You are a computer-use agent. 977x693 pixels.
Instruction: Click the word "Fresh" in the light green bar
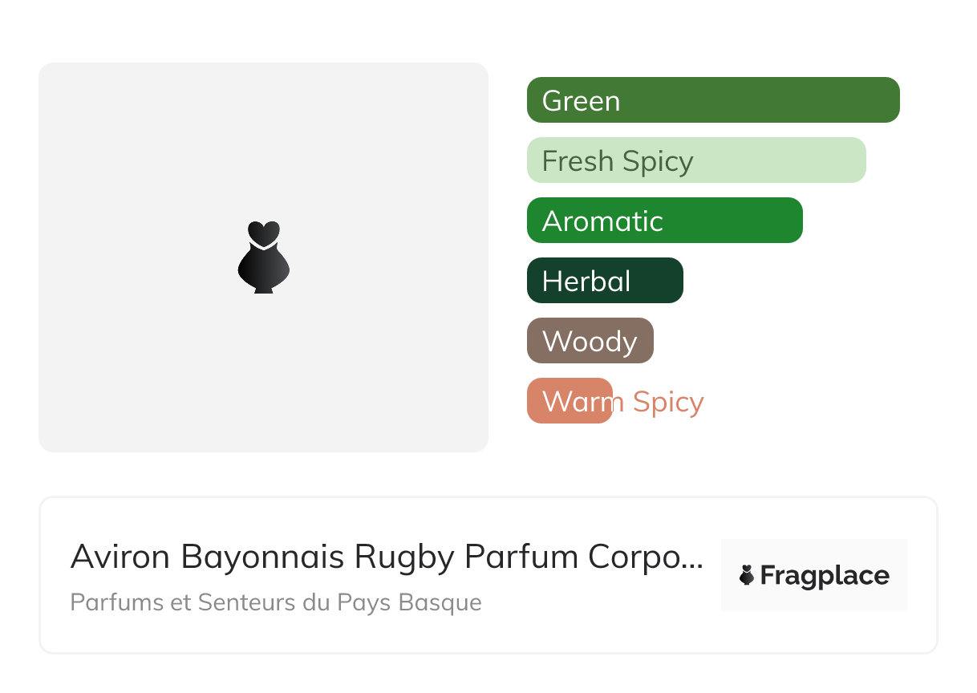(578, 161)
